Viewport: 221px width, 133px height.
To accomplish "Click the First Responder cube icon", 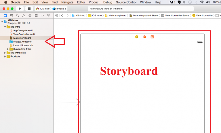I will pyautogui.click(x=144, y=37).
